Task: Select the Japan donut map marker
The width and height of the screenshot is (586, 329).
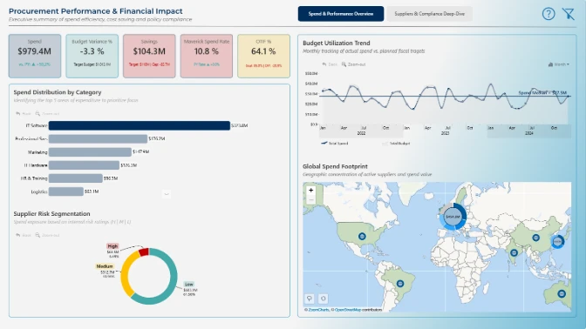Action: click(557, 242)
